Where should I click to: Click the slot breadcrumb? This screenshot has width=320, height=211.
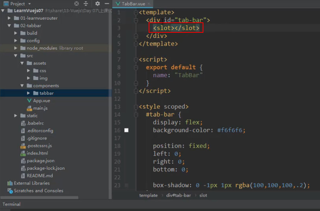point(203,195)
